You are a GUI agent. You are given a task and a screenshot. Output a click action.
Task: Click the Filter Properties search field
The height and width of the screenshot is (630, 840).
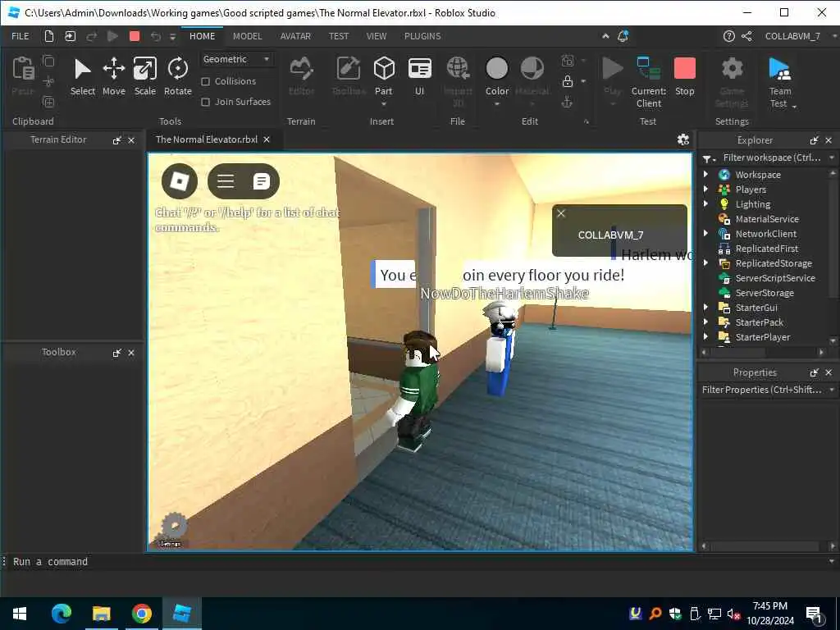pyautogui.click(x=763, y=390)
